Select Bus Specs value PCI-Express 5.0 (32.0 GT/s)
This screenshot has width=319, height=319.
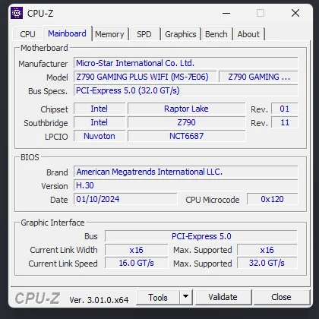click(x=186, y=90)
